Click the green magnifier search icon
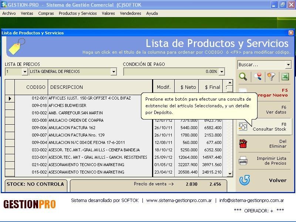Image resolution: width=296 pixels, height=222 pixels. tap(243, 77)
